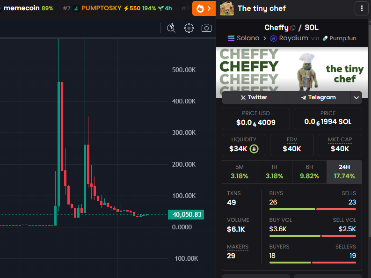The width and height of the screenshot is (371, 278).
Task: Take a chart snapshot with camera icon
Action: click(x=206, y=28)
